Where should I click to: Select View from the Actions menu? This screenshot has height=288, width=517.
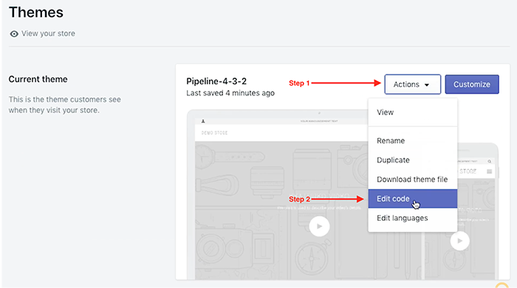click(412, 112)
